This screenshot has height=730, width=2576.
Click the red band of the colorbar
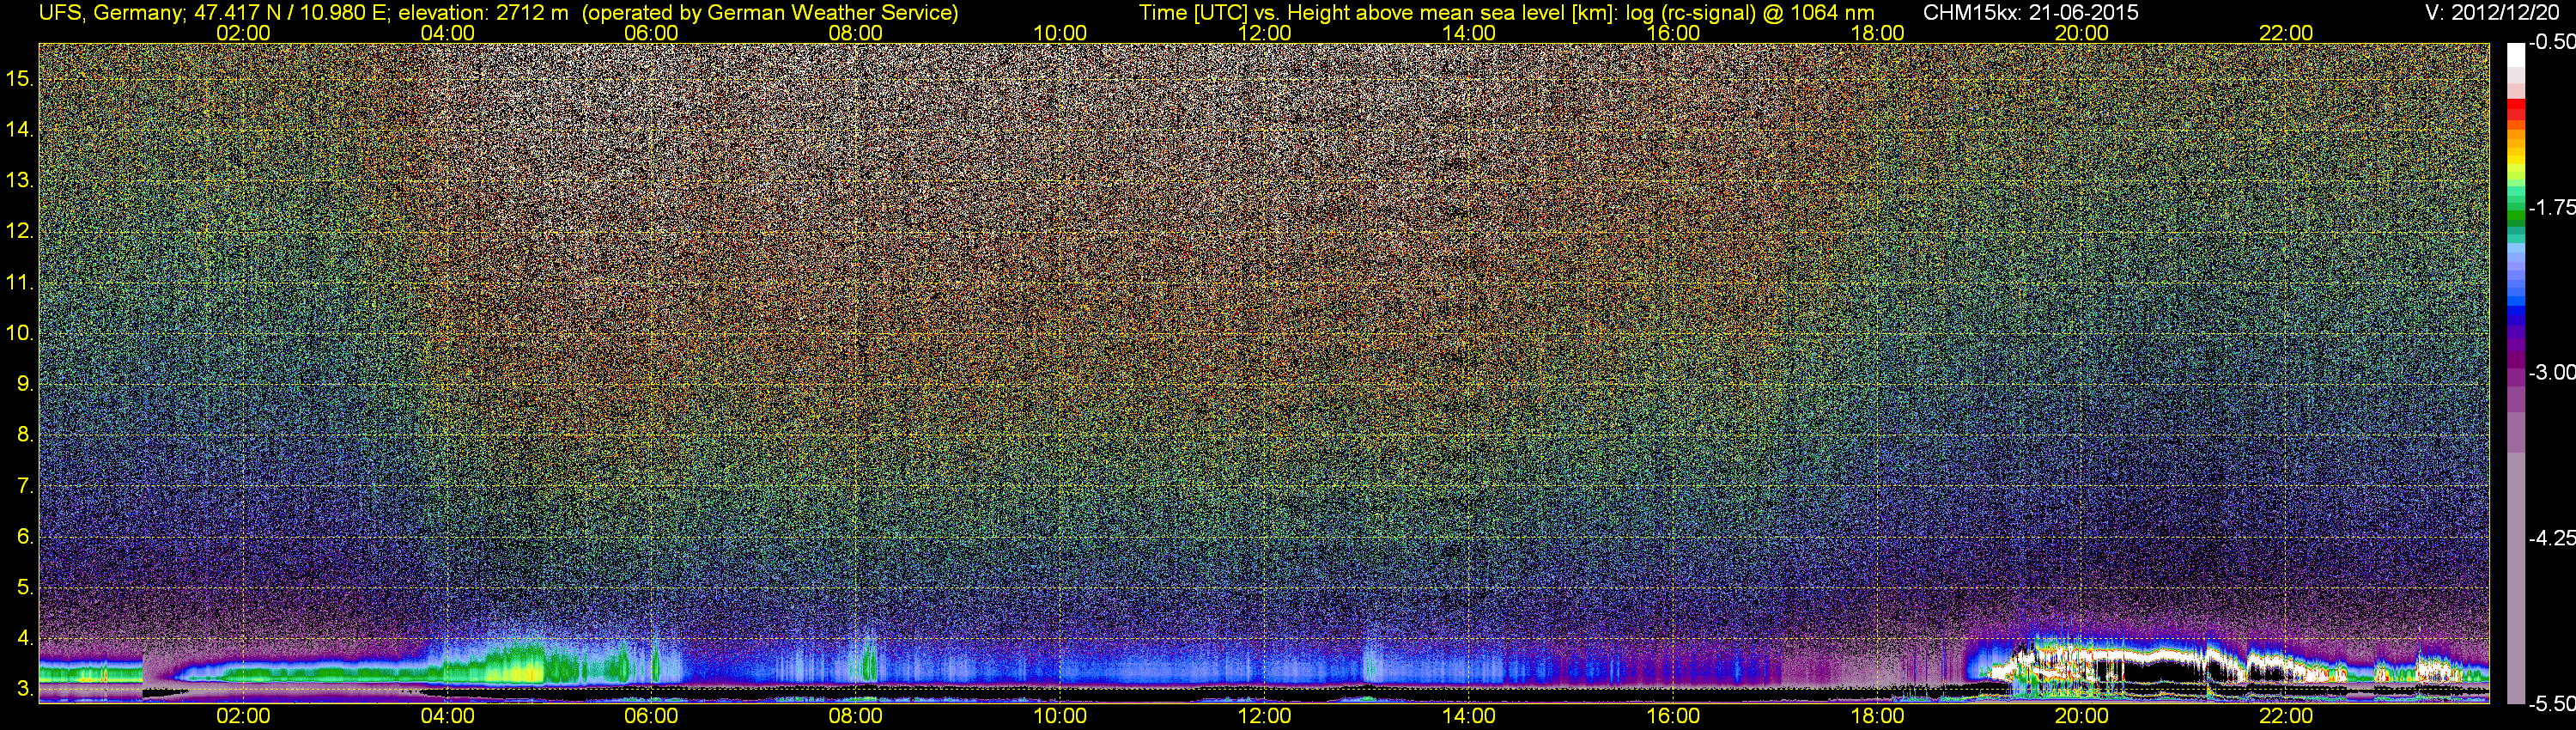2516,110
